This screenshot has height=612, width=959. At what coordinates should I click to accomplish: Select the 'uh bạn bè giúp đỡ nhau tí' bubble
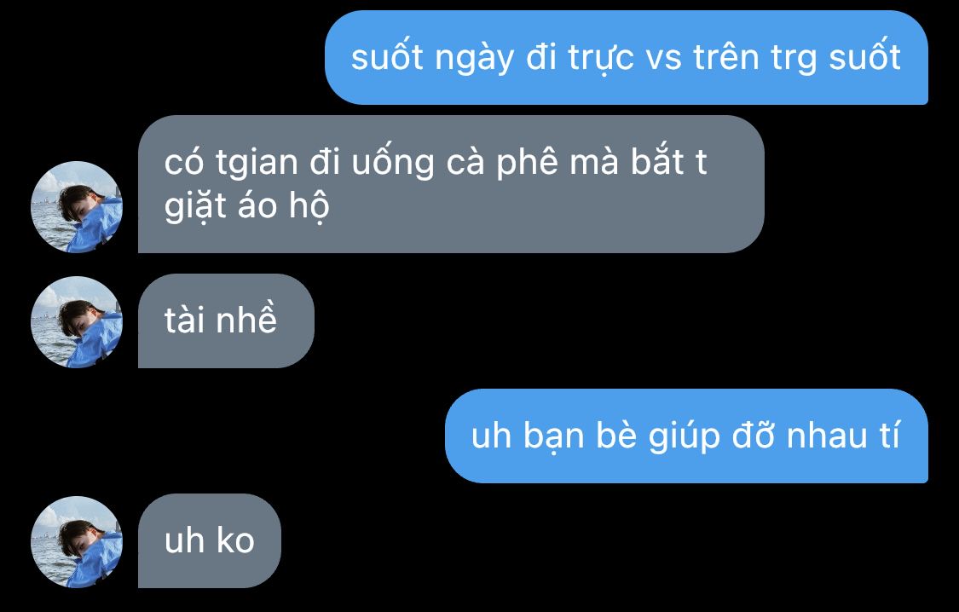686,436
